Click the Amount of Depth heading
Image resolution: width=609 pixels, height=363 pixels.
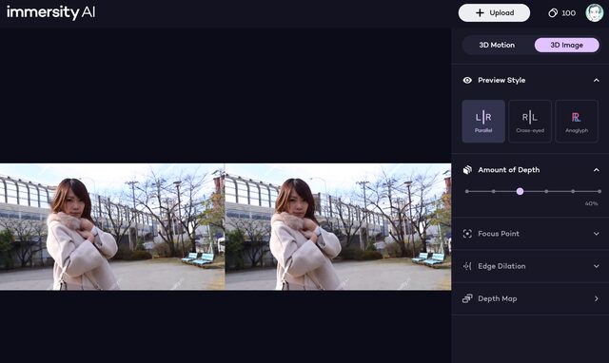click(508, 170)
